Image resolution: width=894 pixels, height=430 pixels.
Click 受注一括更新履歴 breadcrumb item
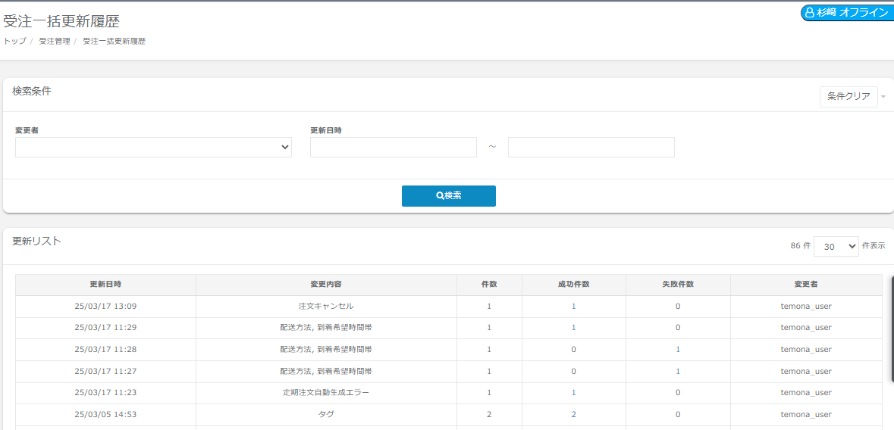coord(114,42)
